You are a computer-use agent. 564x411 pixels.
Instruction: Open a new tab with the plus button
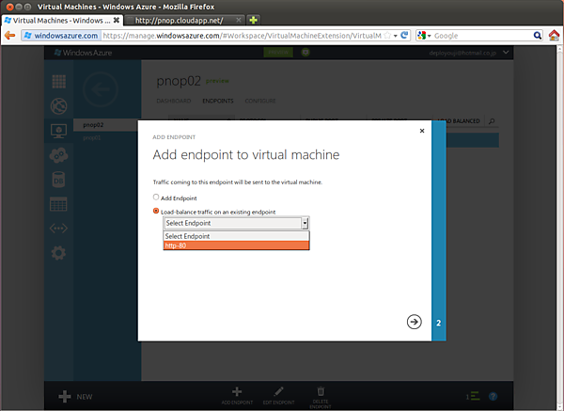coord(253,20)
